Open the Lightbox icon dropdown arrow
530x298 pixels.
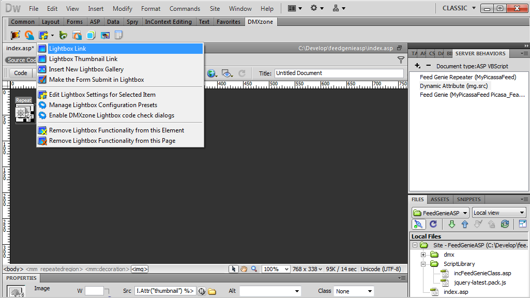[x=52, y=36]
